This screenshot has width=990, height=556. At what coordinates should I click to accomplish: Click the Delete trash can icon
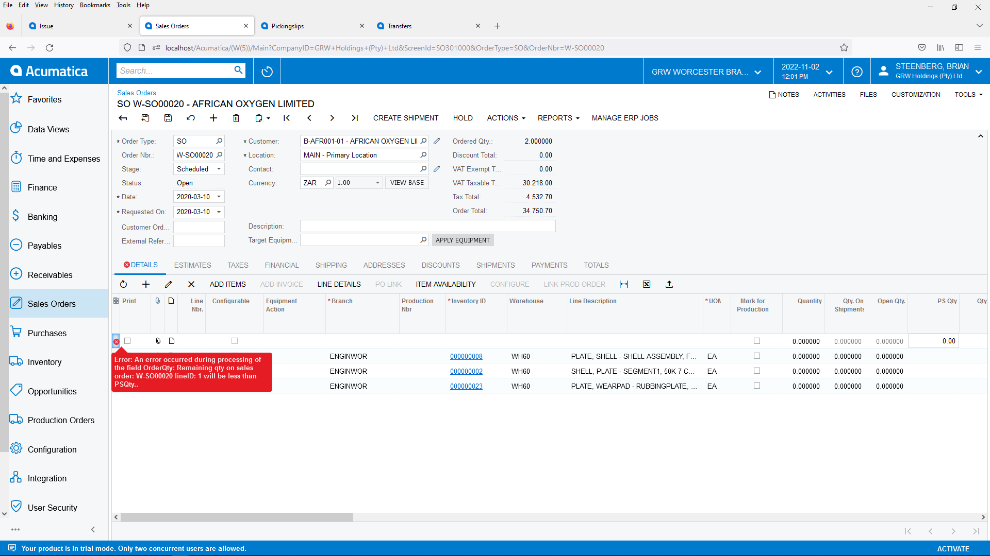(236, 118)
